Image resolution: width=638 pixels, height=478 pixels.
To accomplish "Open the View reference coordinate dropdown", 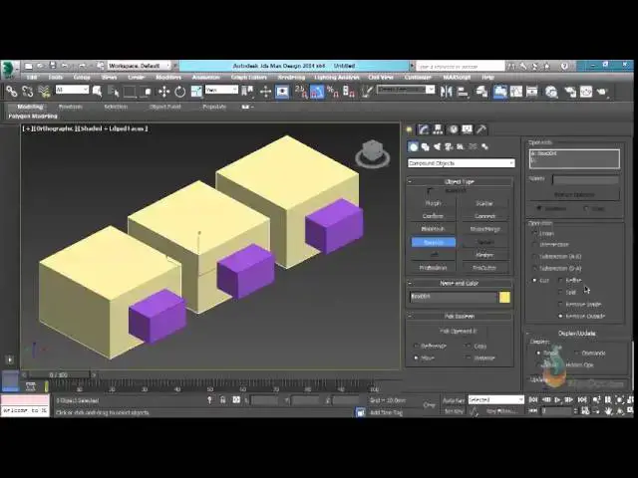I will (x=221, y=90).
